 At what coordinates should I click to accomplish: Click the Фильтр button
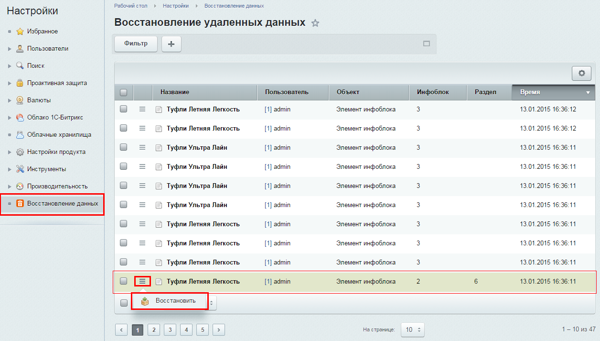coord(136,44)
